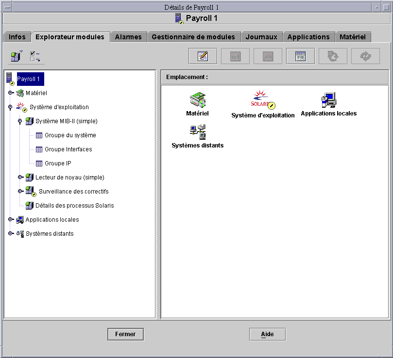The image size is (393, 358).
Task: Collapse the Système d'exploitation tree node
Action: tap(10, 107)
